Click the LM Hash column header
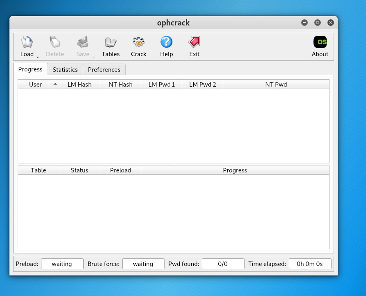The height and width of the screenshot is (296, 366). pos(79,84)
